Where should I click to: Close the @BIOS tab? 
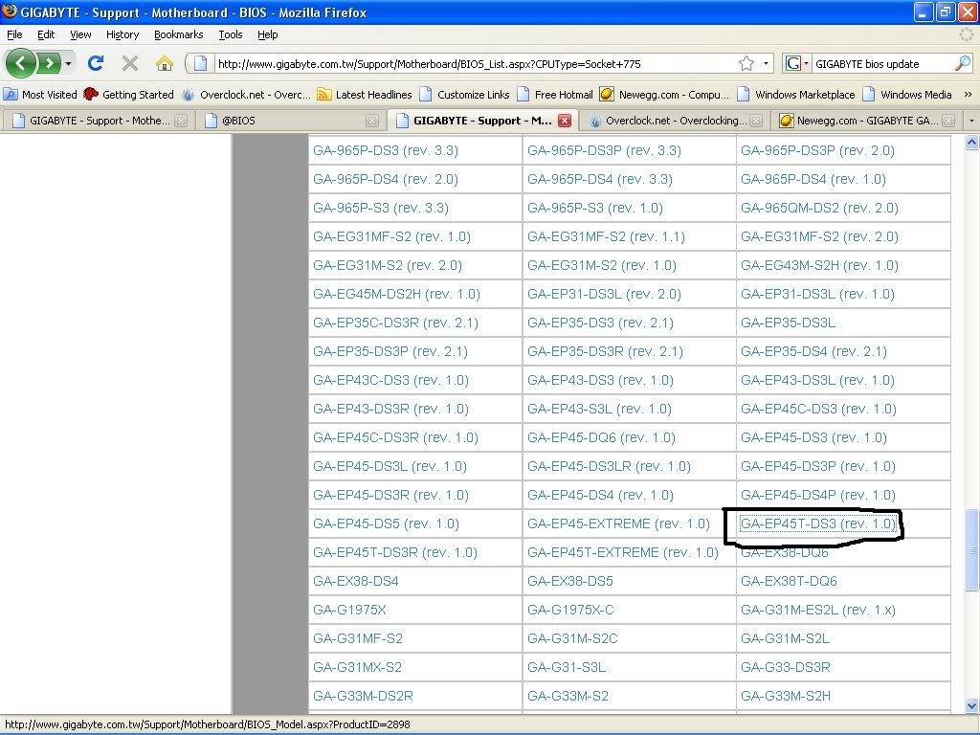[x=372, y=121]
